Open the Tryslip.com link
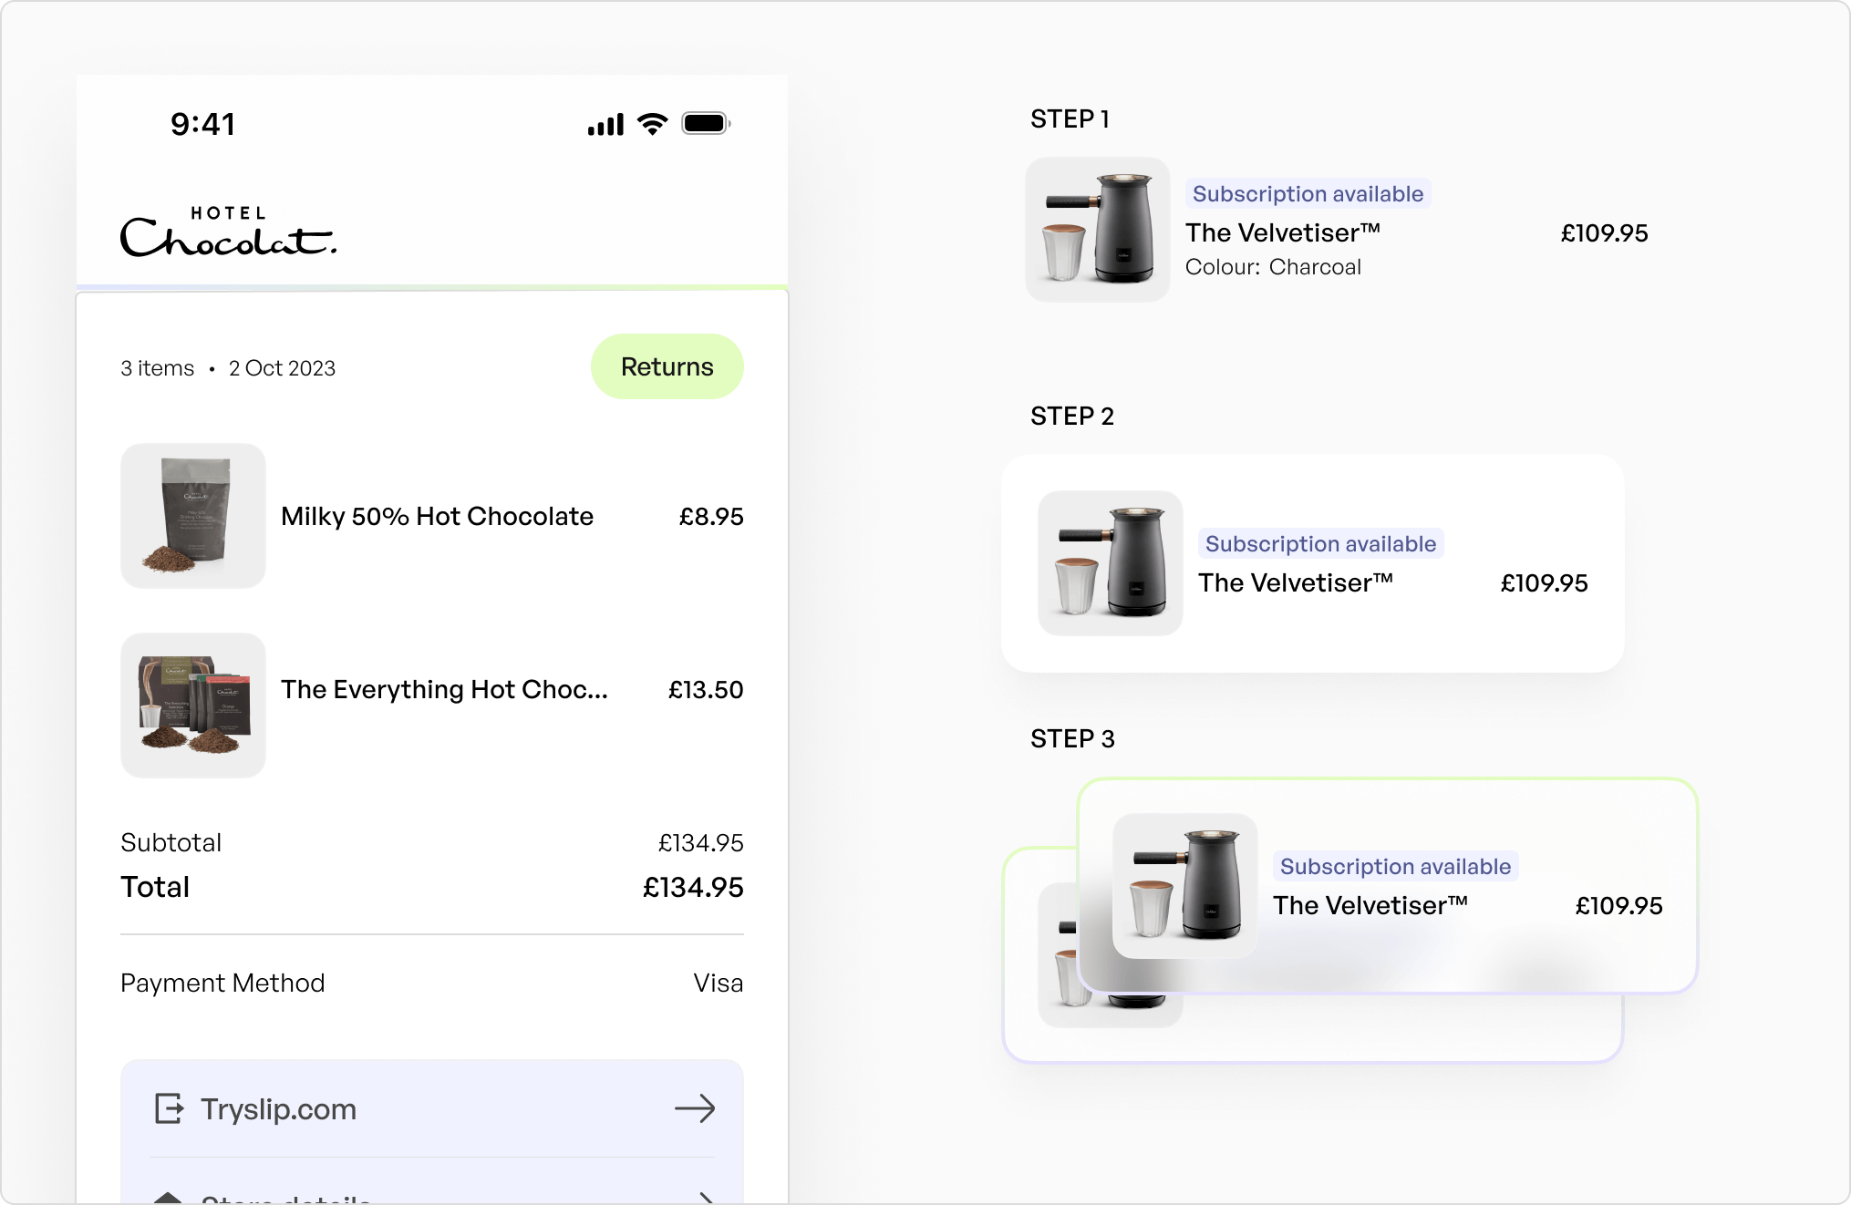Viewport: 1851px width, 1205px height. pos(279,1109)
